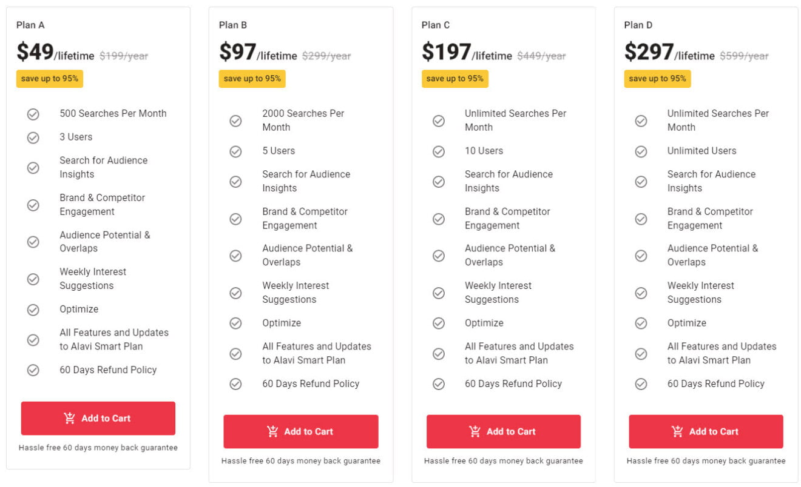Click checkmark beside Plan B's 60 Days Refund Policy
The image size is (801, 487).
(235, 384)
